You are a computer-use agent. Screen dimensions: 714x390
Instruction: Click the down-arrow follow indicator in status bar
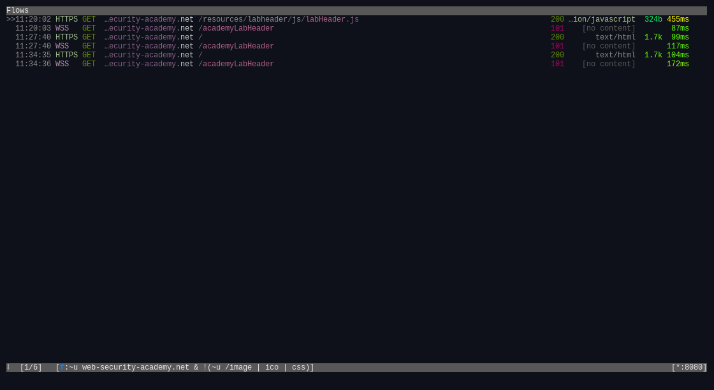(8, 368)
